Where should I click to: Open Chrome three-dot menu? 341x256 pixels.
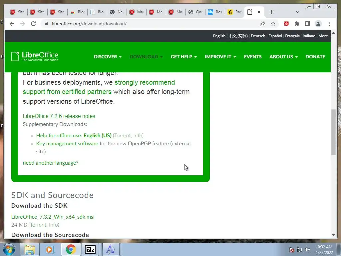[x=329, y=24]
